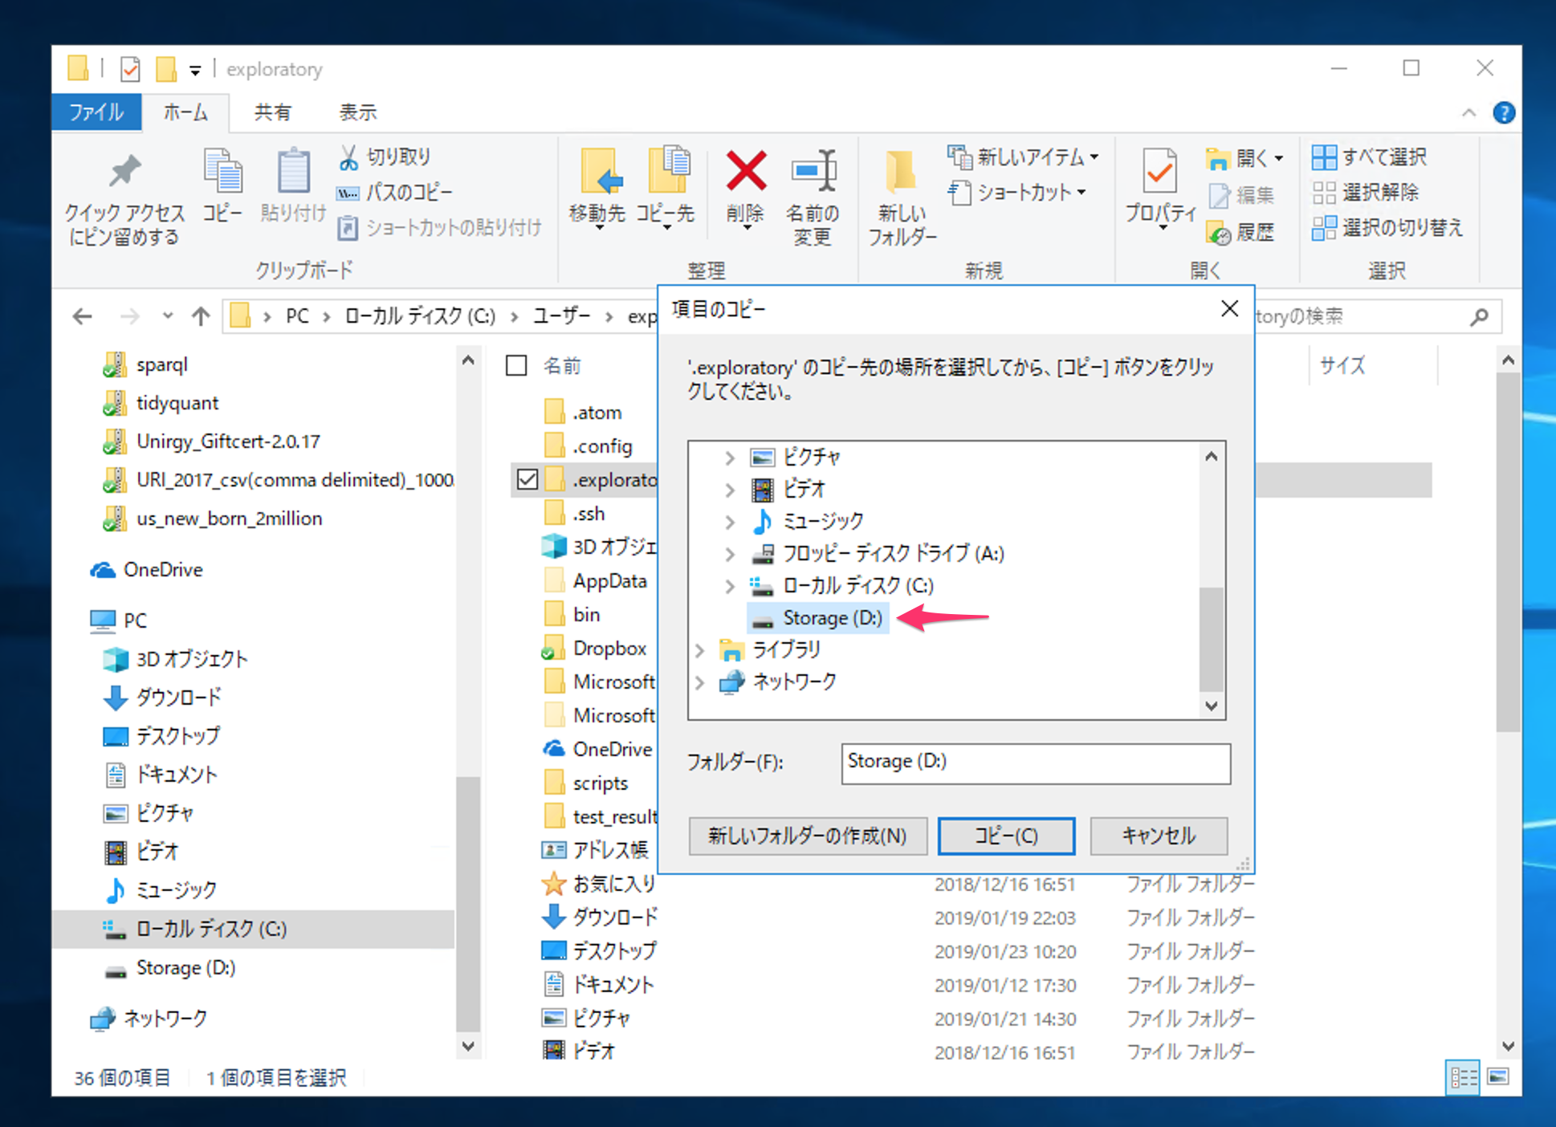
Task: Switch to 共有 ribbon tab
Action: (272, 112)
